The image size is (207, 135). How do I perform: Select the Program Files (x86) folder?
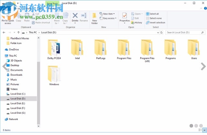(147, 51)
